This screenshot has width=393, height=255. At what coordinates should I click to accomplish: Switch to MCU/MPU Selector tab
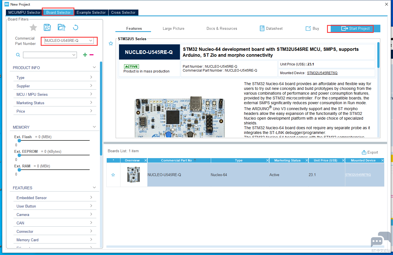(24, 12)
